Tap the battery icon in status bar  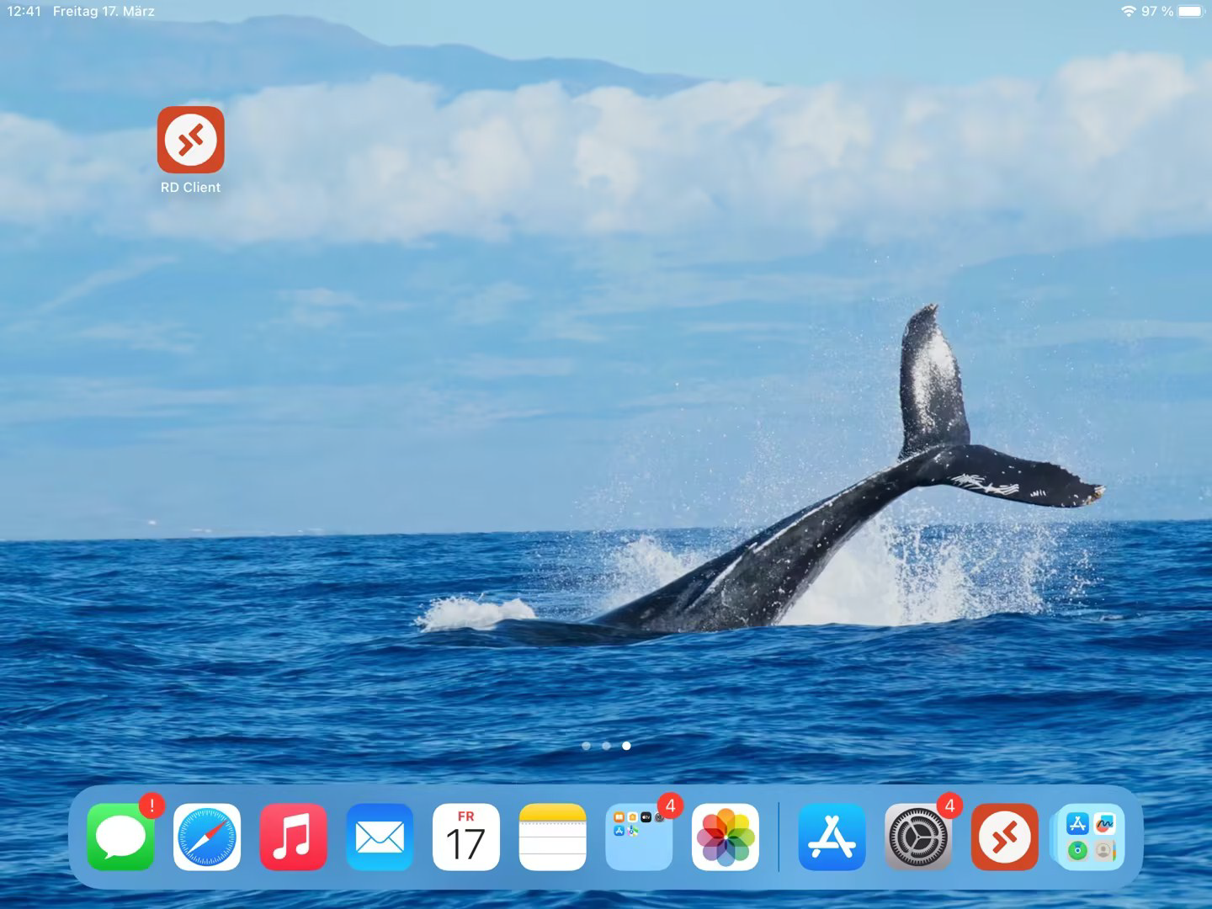1191,12
